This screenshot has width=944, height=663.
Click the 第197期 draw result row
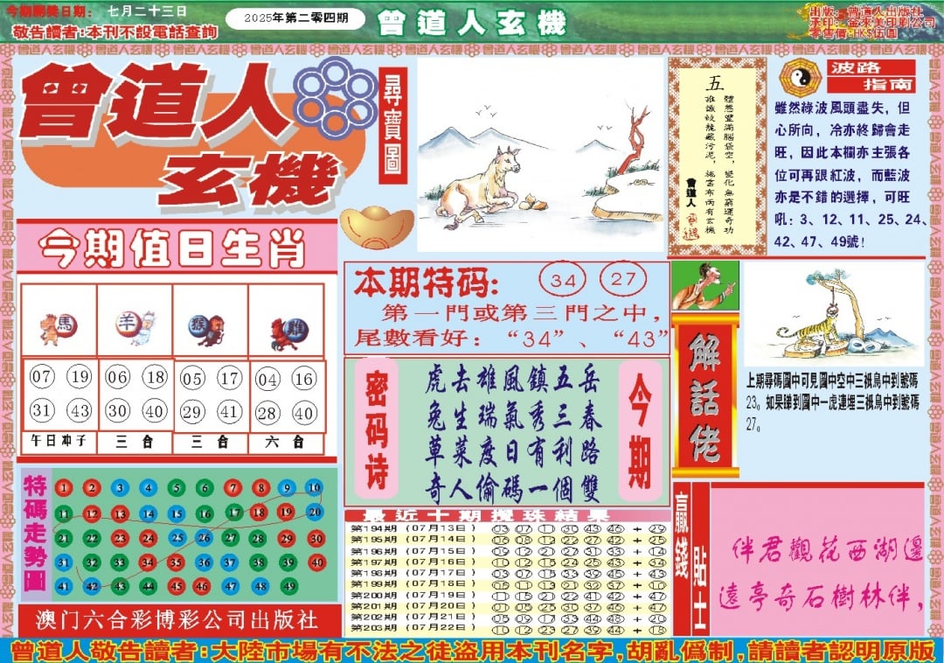pos(509,562)
